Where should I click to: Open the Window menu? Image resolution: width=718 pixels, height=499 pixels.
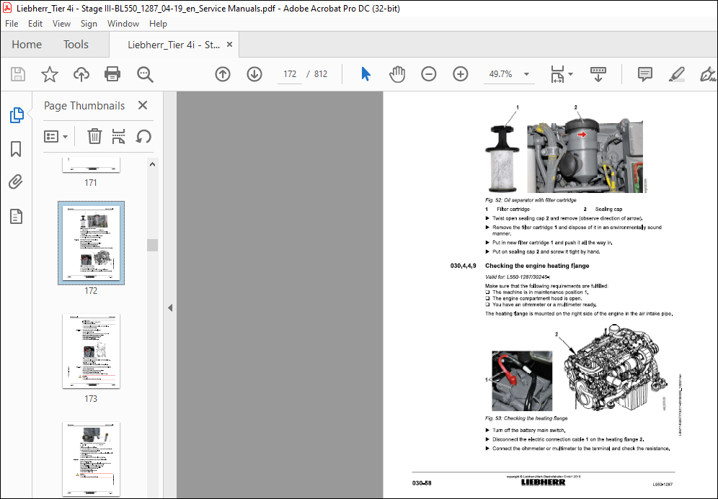123,24
